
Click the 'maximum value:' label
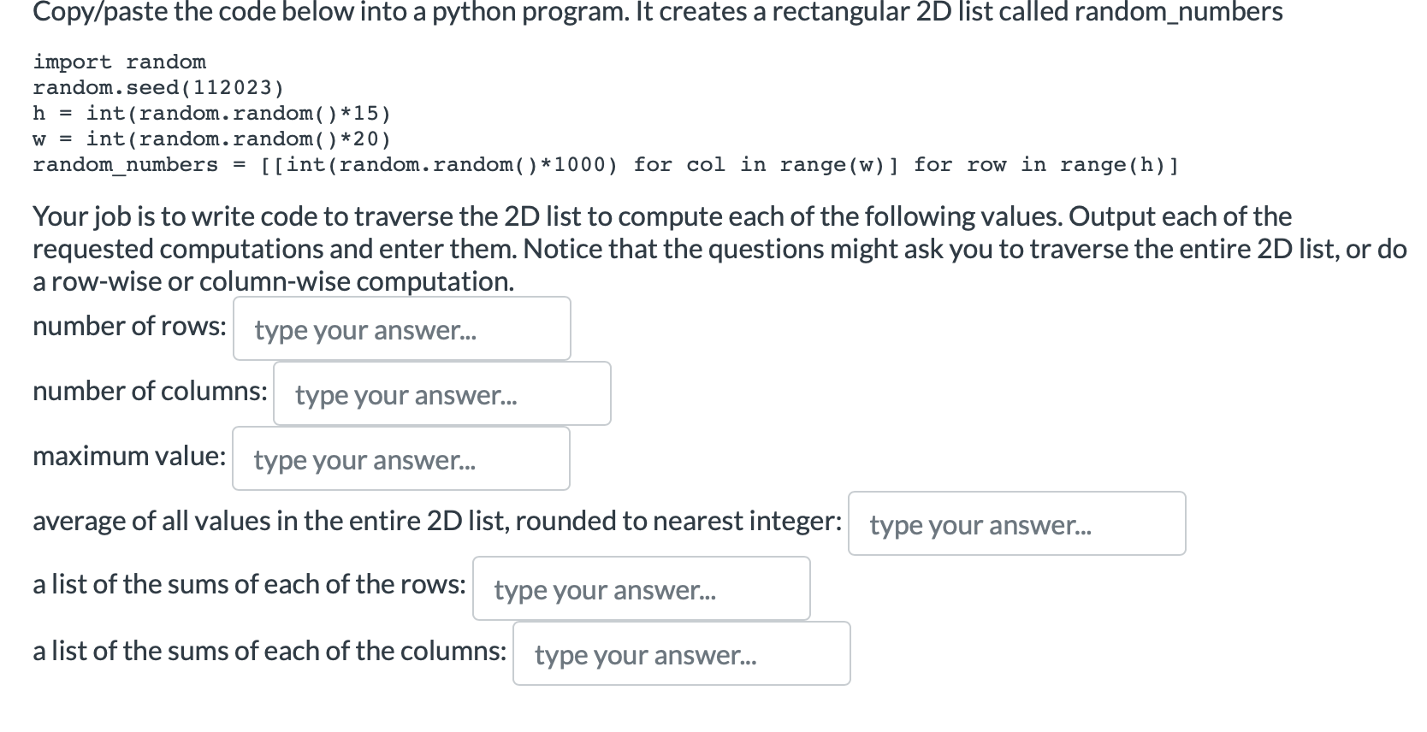click(x=129, y=456)
